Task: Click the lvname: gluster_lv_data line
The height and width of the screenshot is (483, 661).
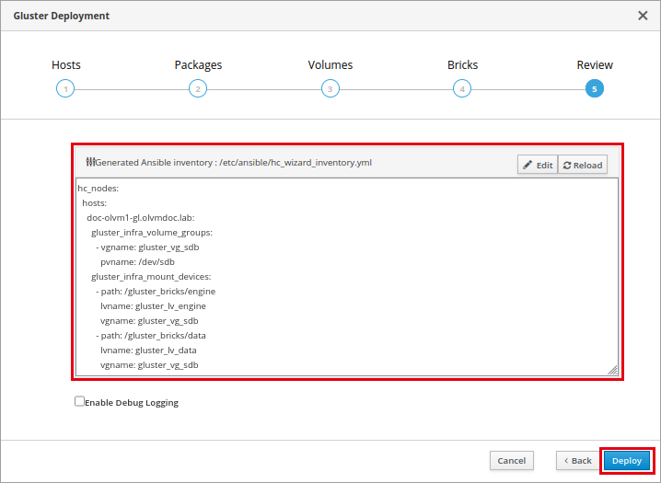Action: 148,351
